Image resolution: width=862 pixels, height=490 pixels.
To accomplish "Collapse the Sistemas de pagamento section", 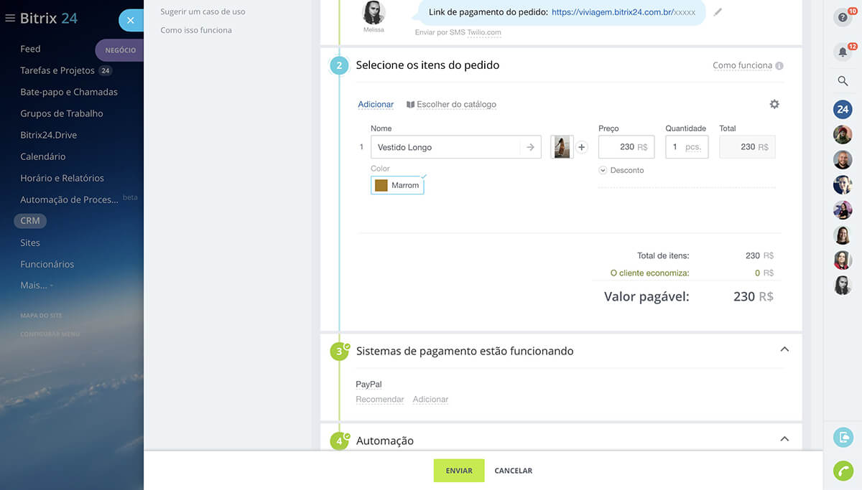I will point(784,349).
